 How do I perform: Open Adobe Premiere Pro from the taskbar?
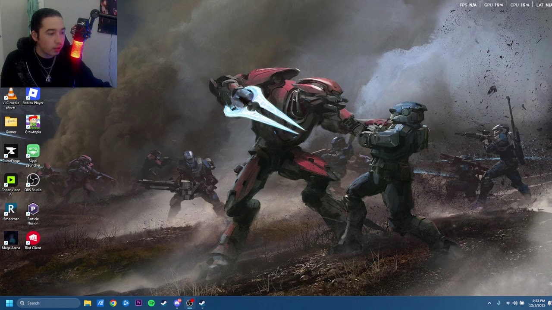point(138,303)
